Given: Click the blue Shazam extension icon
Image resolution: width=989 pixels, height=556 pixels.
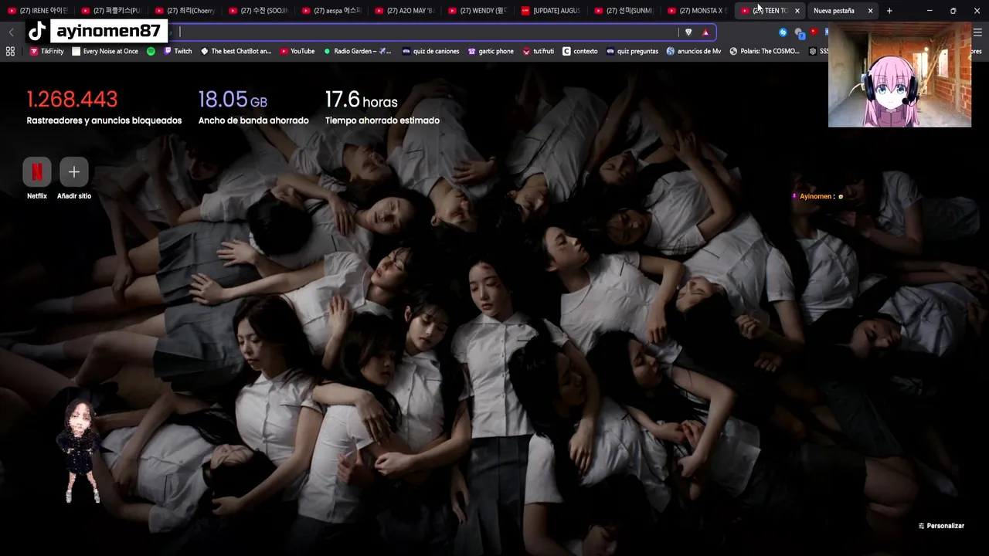Looking at the screenshot, I should [x=783, y=32].
